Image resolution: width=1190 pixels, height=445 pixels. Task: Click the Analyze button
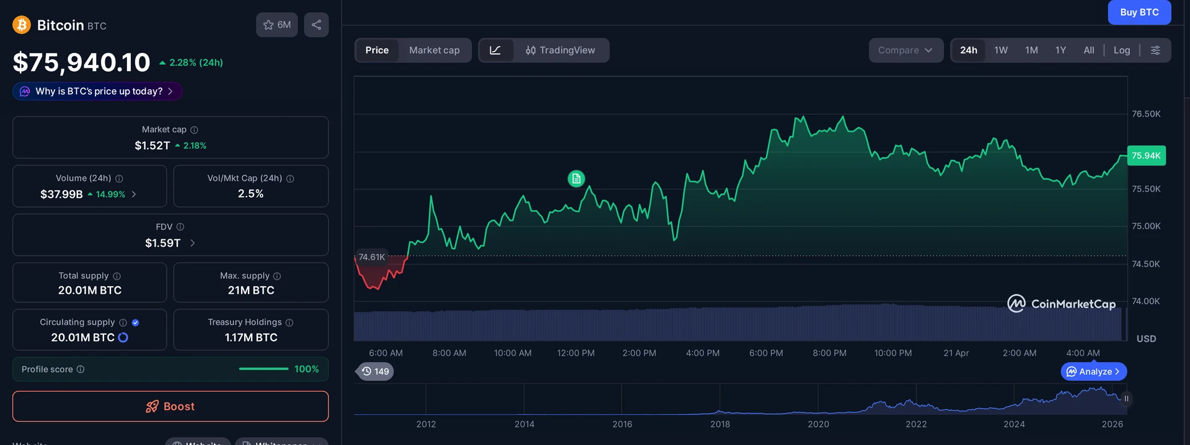click(1094, 371)
